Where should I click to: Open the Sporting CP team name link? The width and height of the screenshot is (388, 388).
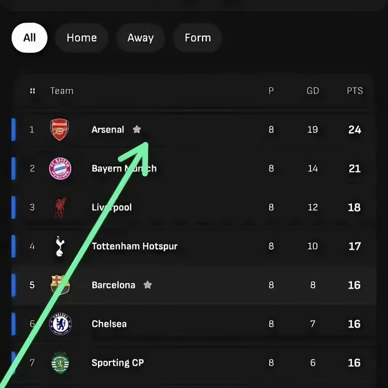[118, 363]
